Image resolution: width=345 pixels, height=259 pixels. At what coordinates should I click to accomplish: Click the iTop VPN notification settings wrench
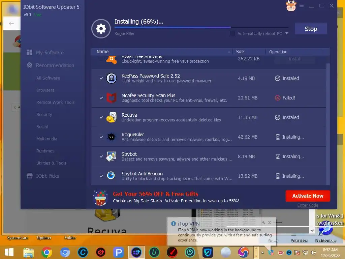coord(263,223)
